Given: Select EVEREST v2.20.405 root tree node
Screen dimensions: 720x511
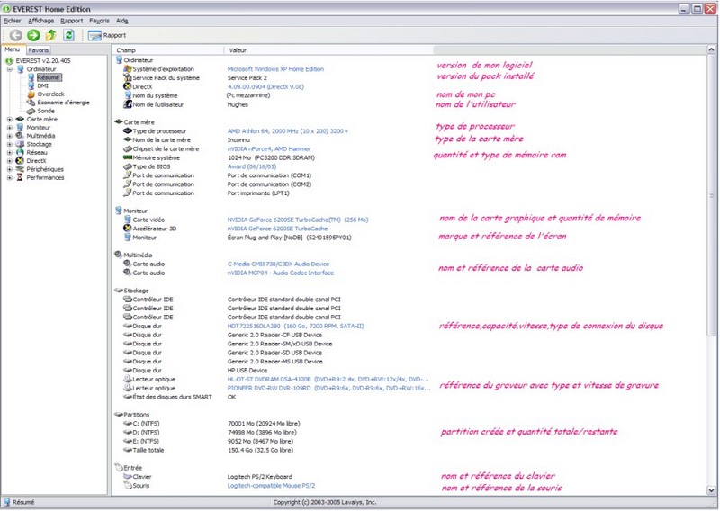Looking at the screenshot, I should click(43, 60).
